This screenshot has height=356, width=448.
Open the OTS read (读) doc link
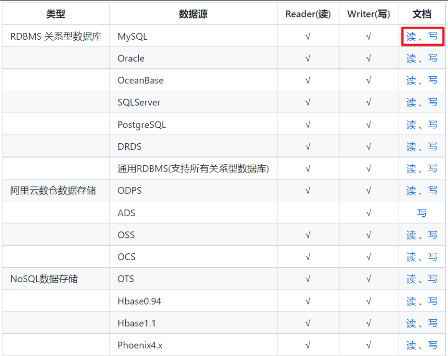(x=411, y=279)
